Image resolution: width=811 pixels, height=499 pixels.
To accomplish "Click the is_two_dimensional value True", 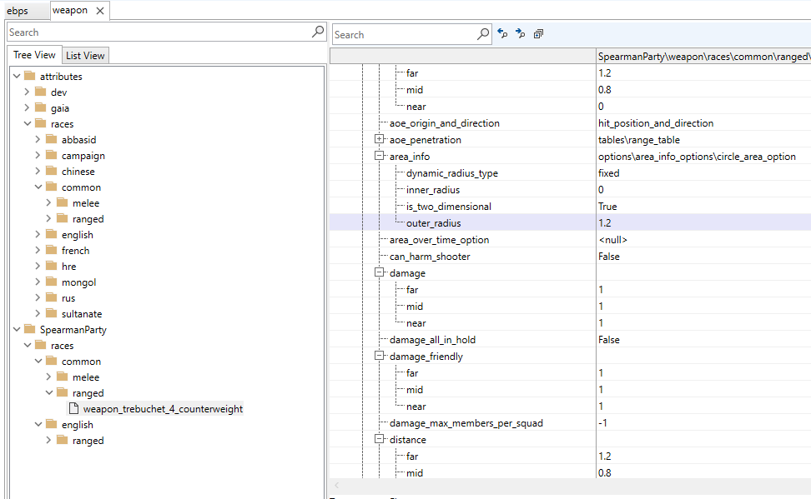I will (607, 206).
